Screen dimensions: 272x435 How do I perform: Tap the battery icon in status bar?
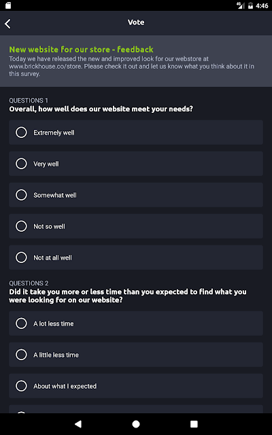(x=251, y=5)
